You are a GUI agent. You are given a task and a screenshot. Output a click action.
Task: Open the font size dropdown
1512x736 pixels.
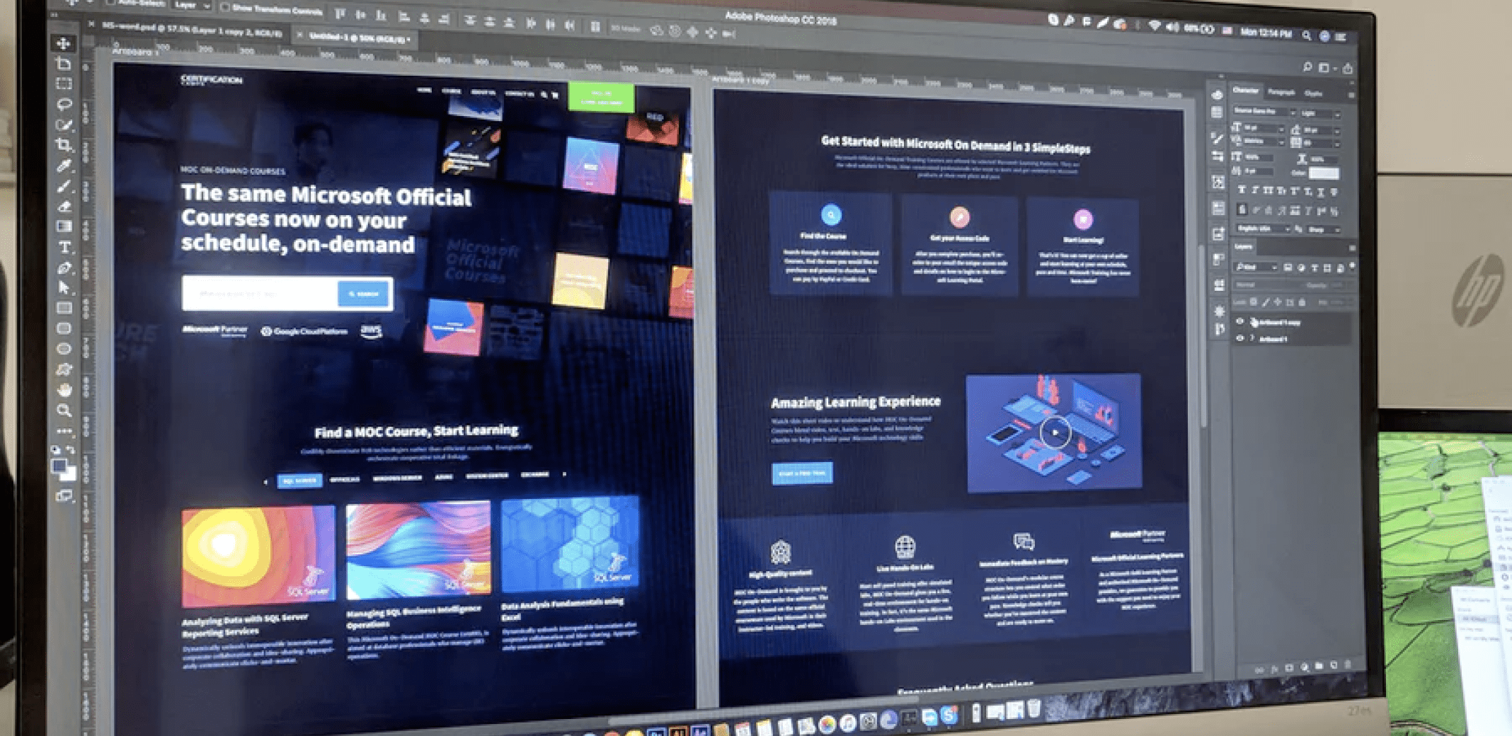(x=1264, y=128)
